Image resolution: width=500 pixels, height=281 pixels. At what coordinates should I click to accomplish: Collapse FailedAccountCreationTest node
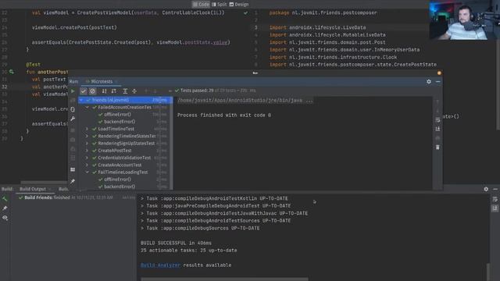87,108
